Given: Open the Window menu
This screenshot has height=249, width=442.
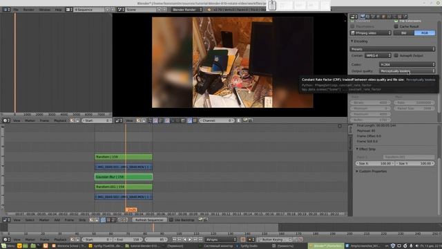Looking at the screenshot, I should (44, 10).
